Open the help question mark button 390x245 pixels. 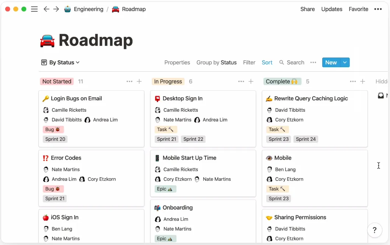coord(375,230)
